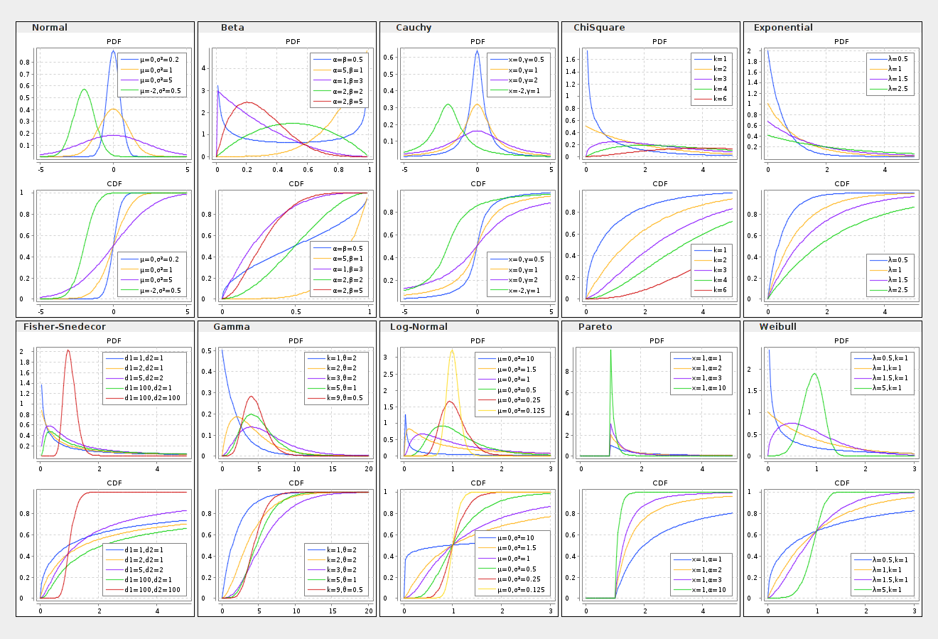Click x=-2,γ=1 in Cauchy PDF legend

[x=524, y=91]
